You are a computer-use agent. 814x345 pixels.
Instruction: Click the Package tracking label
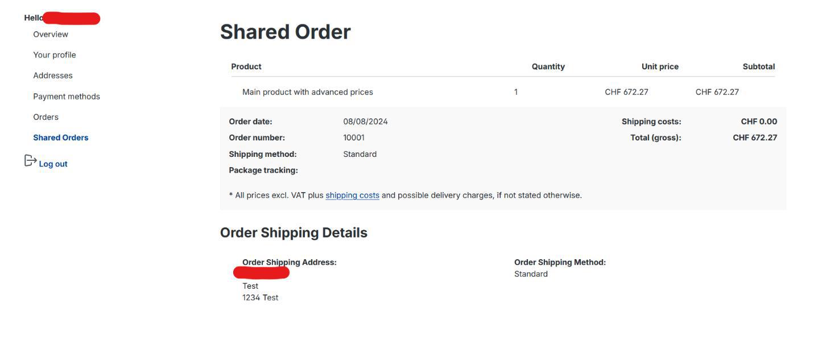pos(263,171)
